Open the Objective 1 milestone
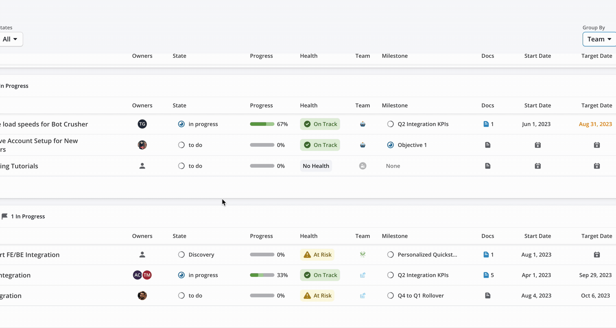The image size is (616, 328). tap(407, 145)
